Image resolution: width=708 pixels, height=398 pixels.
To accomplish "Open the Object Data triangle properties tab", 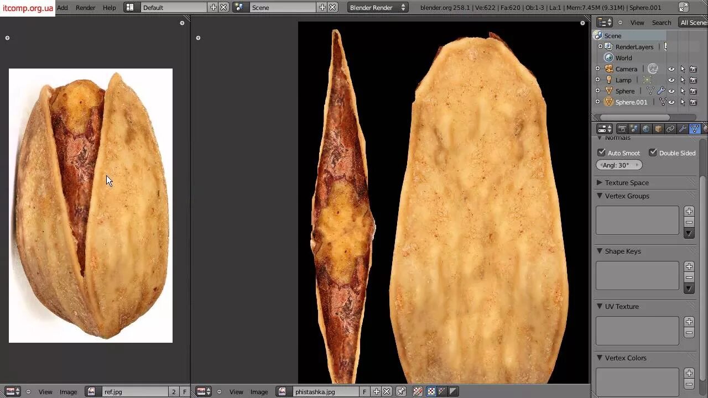I will [x=695, y=129].
